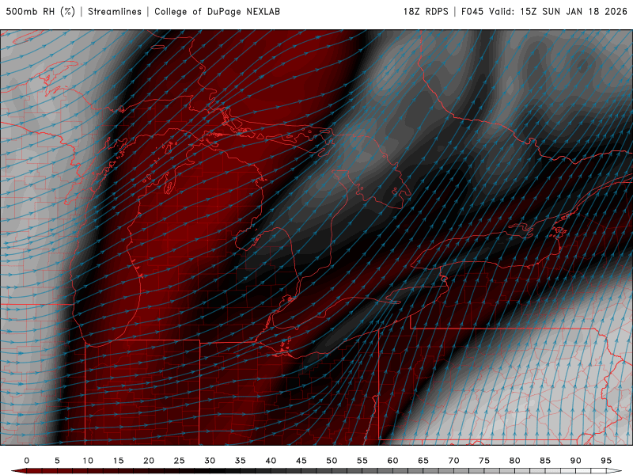
Task: Click the '20' color bar label
Action: pos(149,461)
